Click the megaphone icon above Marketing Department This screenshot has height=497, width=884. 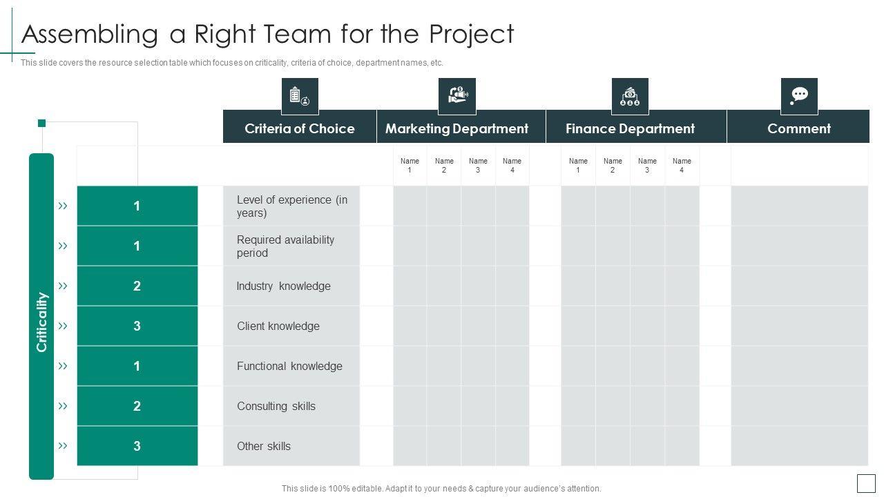(457, 96)
